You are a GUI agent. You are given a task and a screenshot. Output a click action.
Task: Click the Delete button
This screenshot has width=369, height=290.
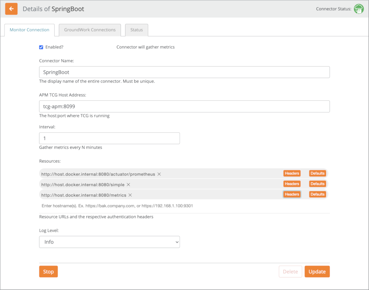pos(290,272)
